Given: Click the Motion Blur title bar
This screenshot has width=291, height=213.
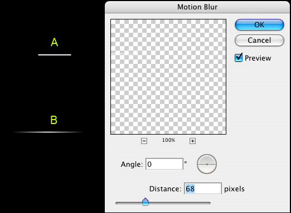Looking at the screenshot, I should point(197,7).
